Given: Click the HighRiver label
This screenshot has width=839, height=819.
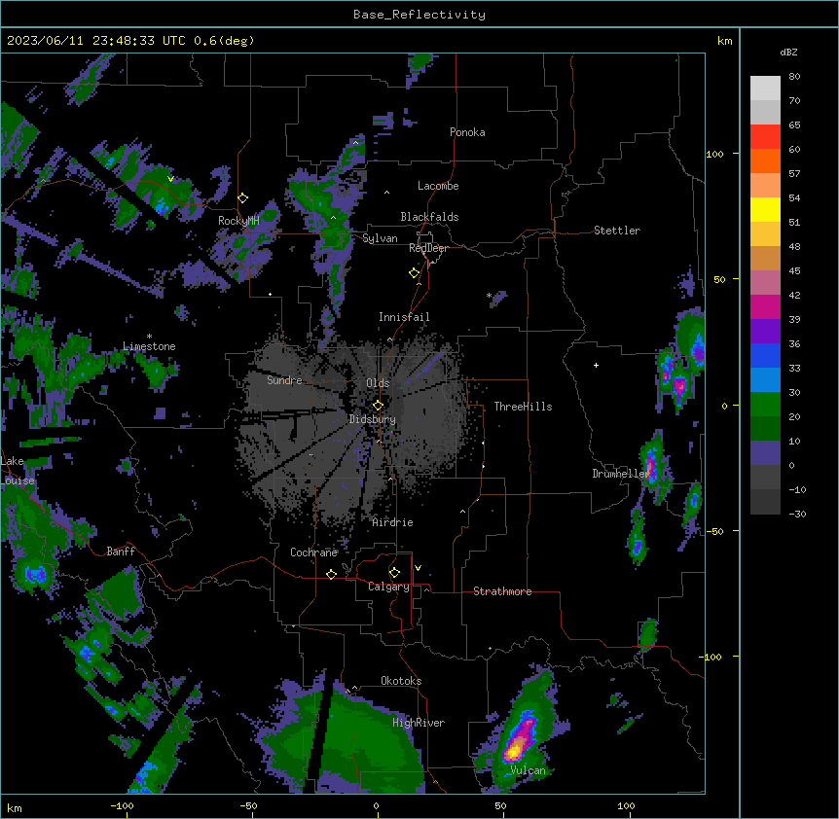Looking at the screenshot, I should [419, 723].
